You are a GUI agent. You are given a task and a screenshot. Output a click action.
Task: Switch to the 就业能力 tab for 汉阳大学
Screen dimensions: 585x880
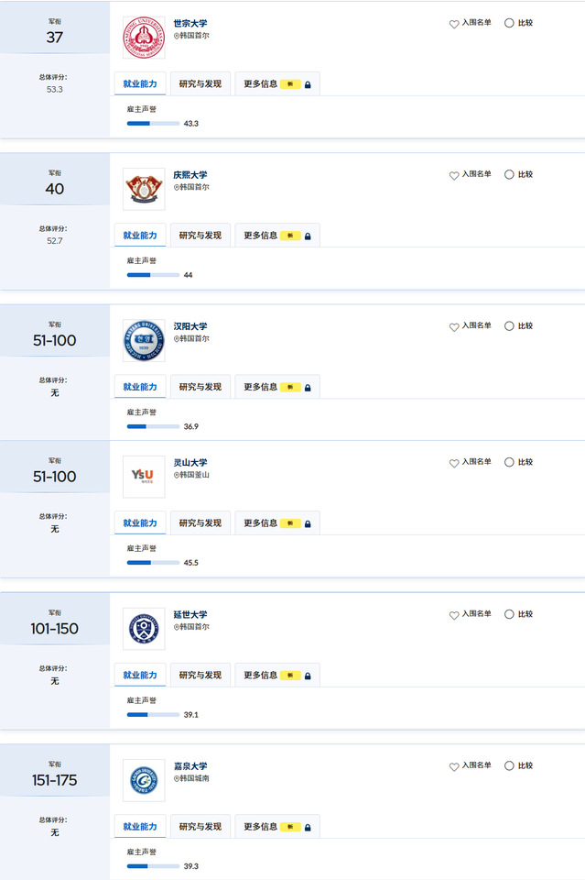pos(140,387)
